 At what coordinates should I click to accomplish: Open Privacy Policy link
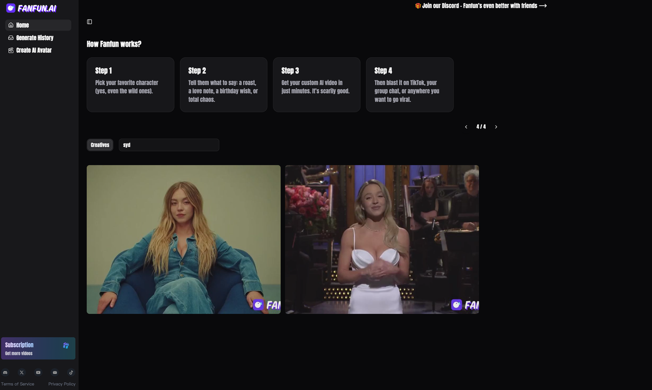[x=61, y=383]
